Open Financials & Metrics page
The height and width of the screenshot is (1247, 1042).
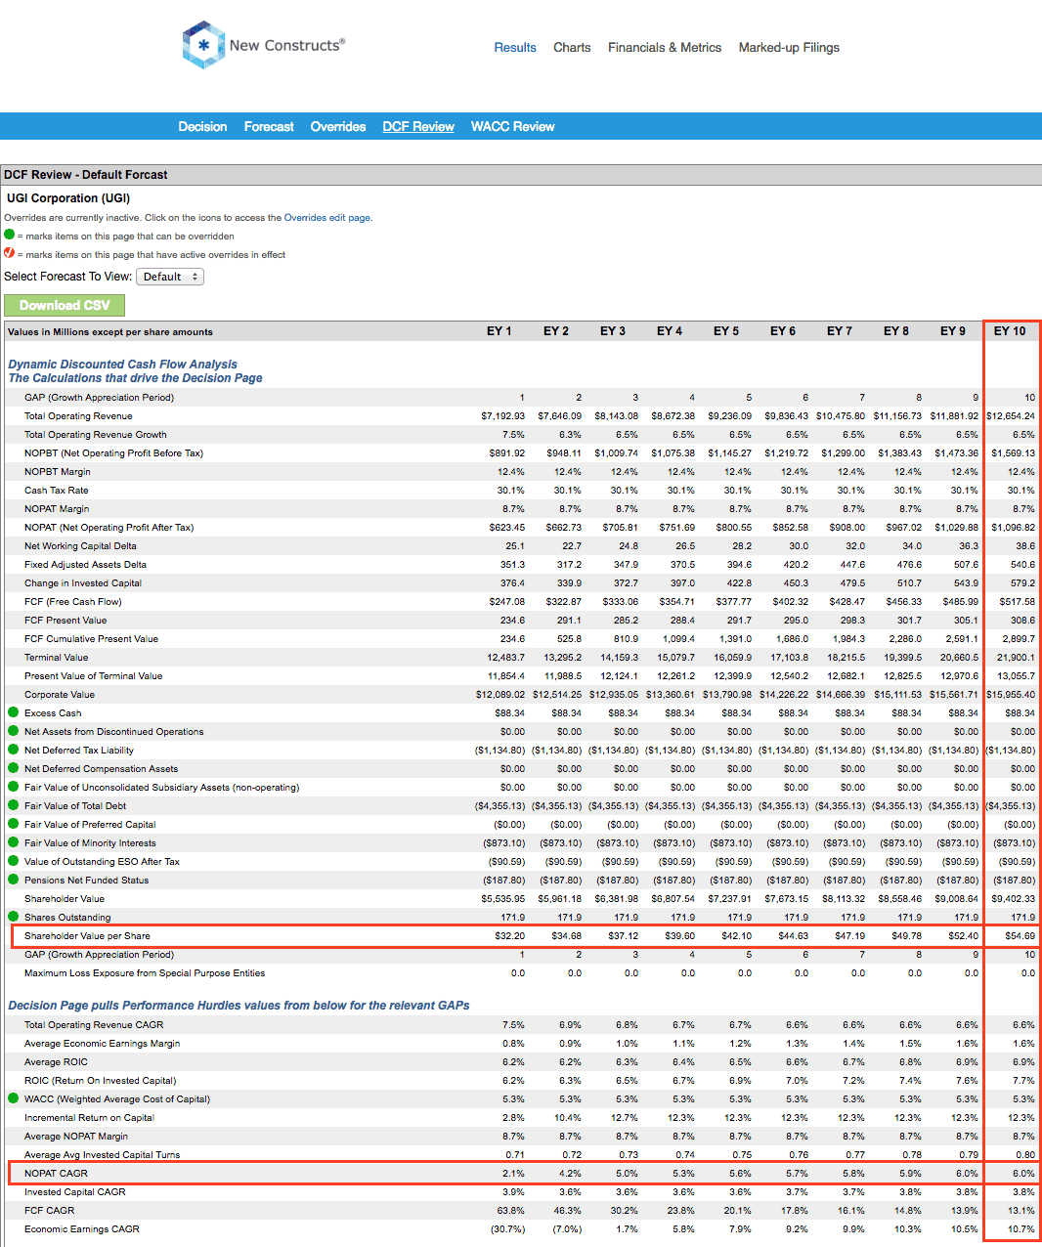(665, 47)
